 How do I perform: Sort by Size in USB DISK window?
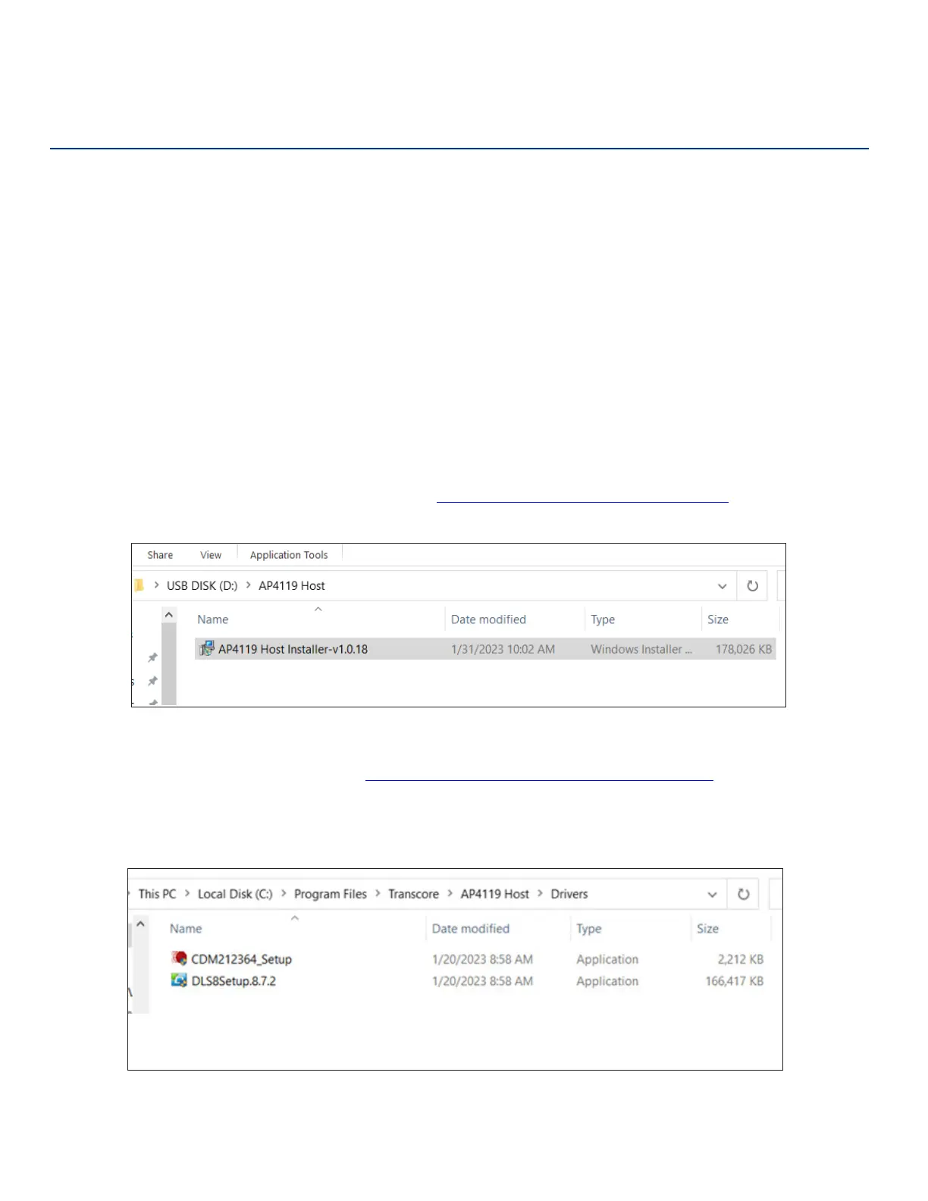pyautogui.click(x=718, y=619)
